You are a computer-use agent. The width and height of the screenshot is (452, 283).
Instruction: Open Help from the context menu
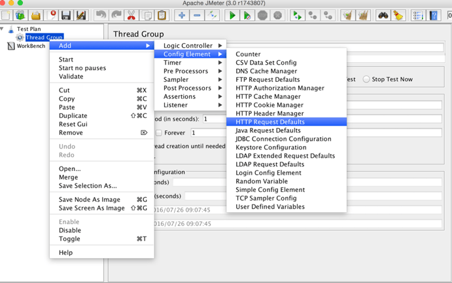tap(102, 253)
